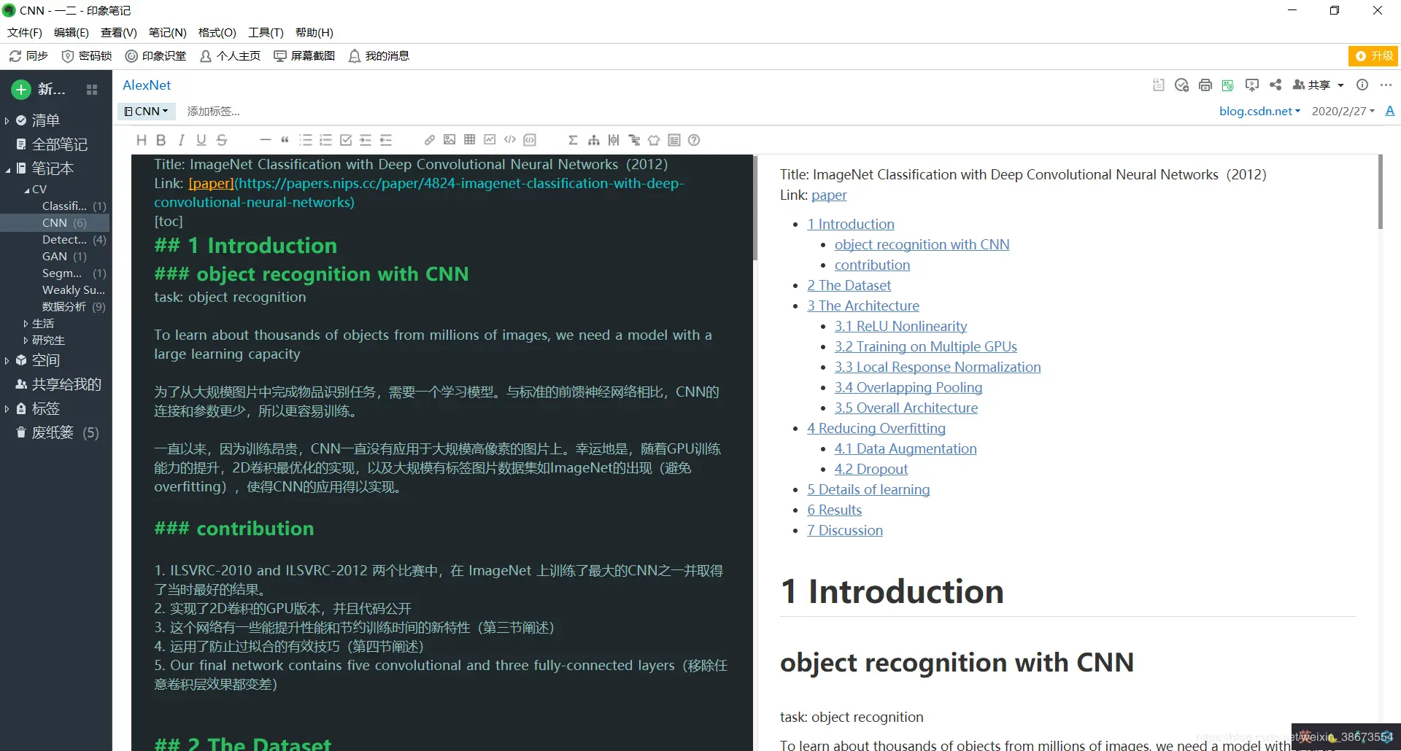1401x751 pixels.
Task: Toggle strikethrough formatting in markdown toolbar
Action: click(x=222, y=140)
